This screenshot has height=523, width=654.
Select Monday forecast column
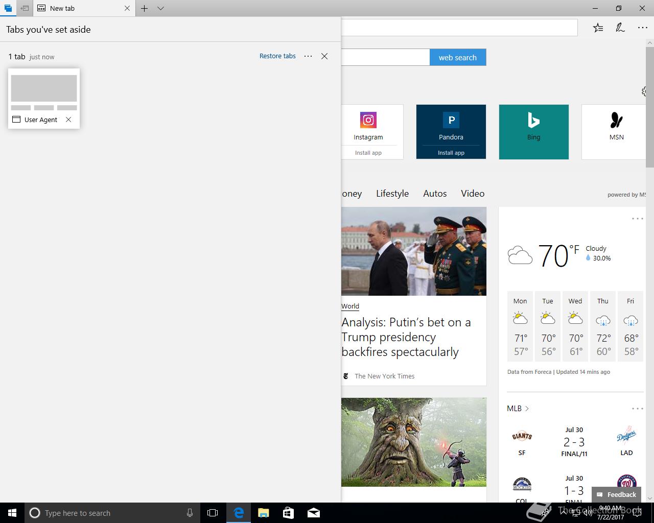coord(520,327)
